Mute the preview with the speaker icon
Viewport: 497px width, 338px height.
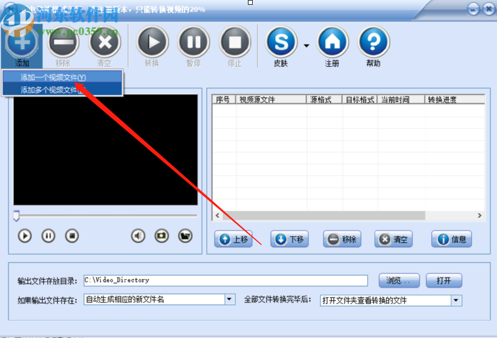pyautogui.click(x=138, y=236)
